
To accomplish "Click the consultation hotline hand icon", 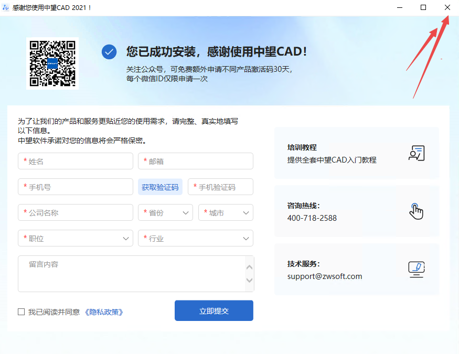I will click(416, 211).
